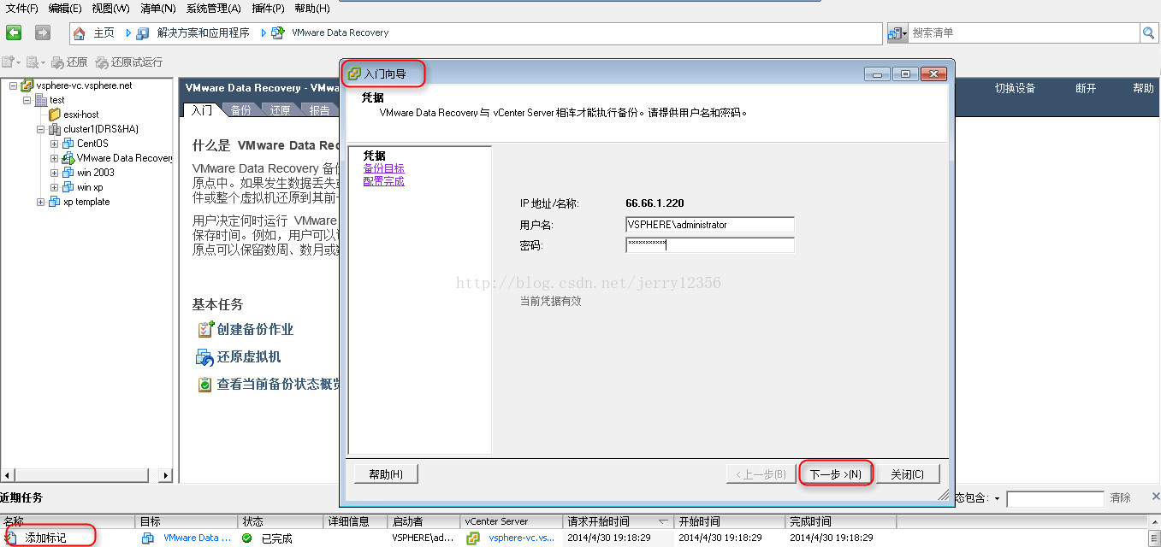This screenshot has width=1161, height=547.
Task: Open the 文件(F) menu
Action: pyautogui.click(x=21, y=9)
